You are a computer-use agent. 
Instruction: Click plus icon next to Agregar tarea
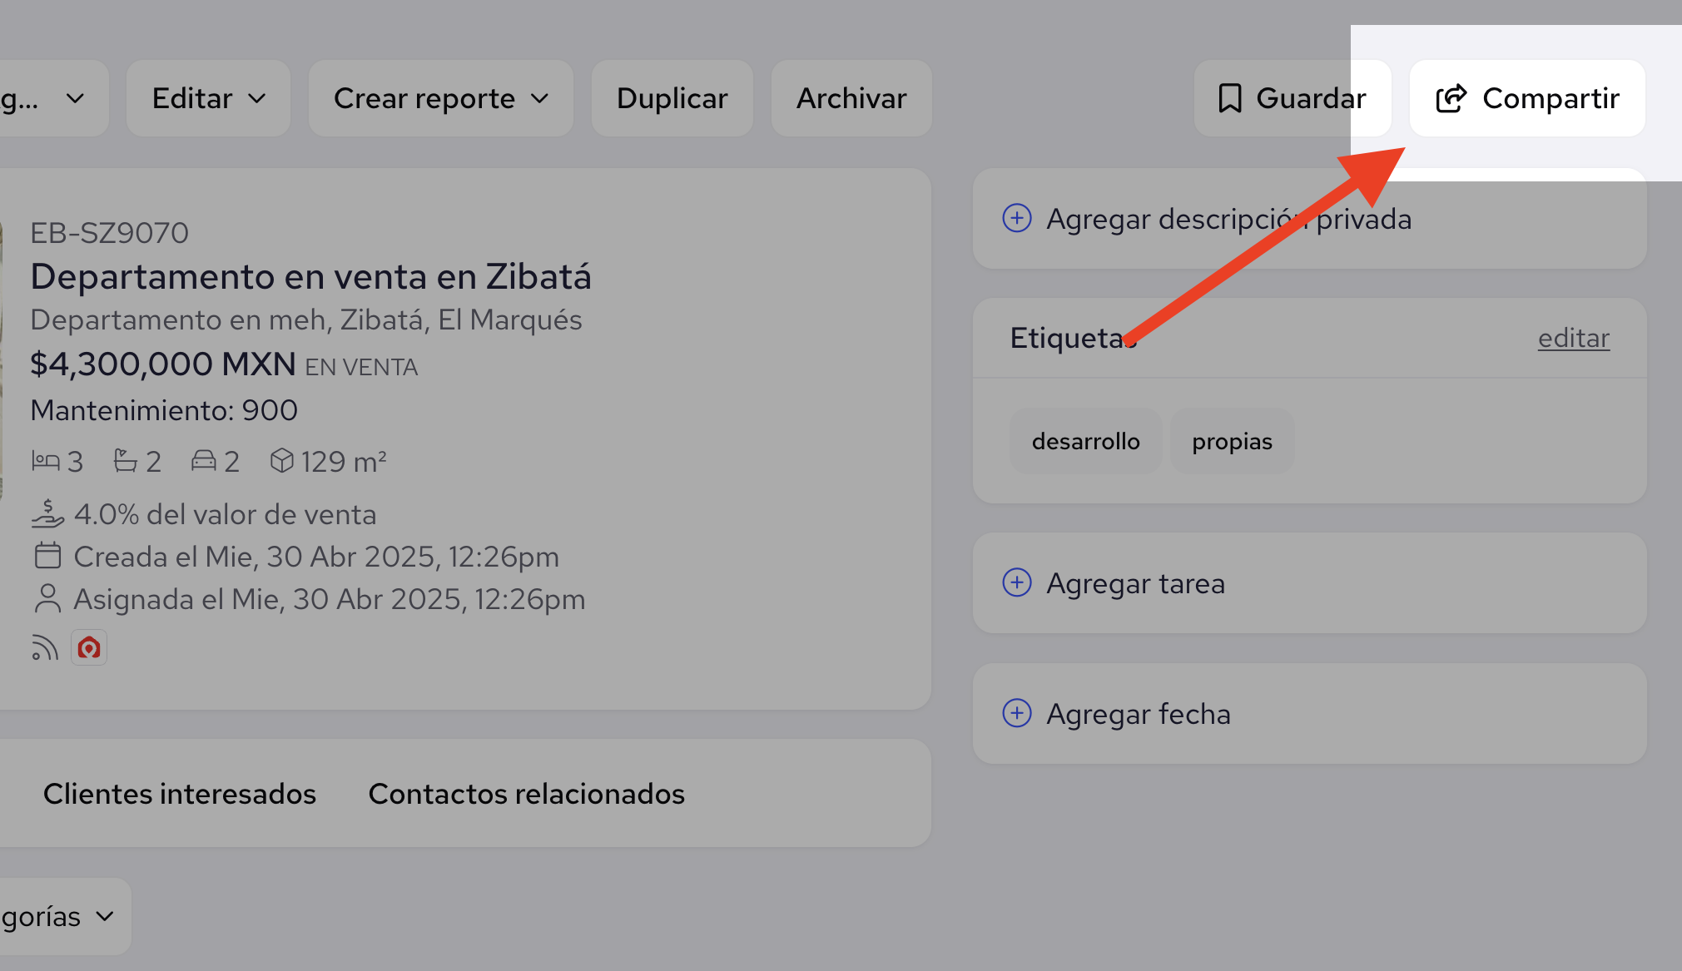point(1017,582)
